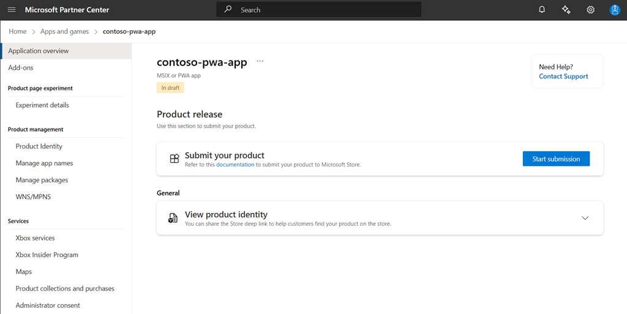The width and height of the screenshot is (627, 314).
Task: Click Contact Support link
Action: tap(563, 77)
